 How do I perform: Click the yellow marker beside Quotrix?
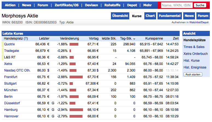[2, 44]
